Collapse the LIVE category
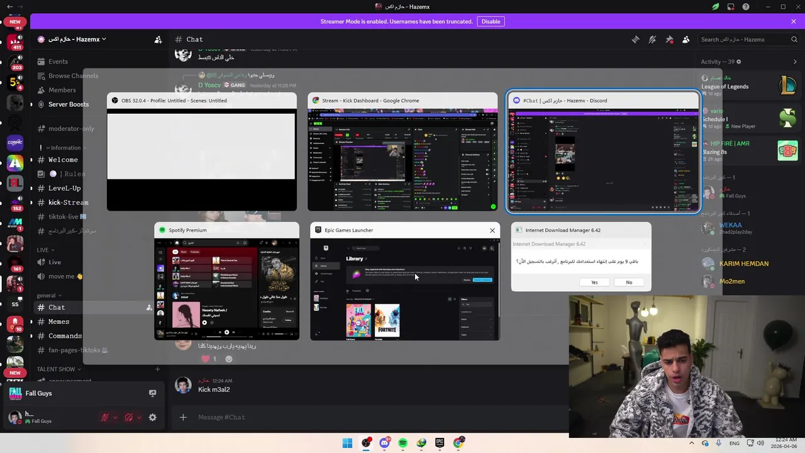The height and width of the screenshot is (453, 805). 45,250
